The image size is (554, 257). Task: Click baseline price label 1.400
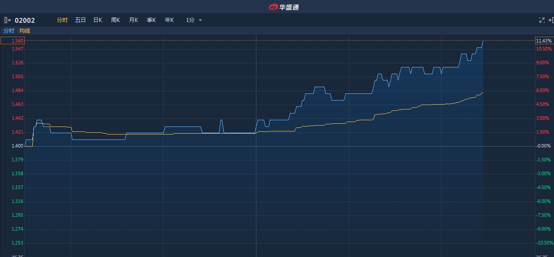[17, 146]
